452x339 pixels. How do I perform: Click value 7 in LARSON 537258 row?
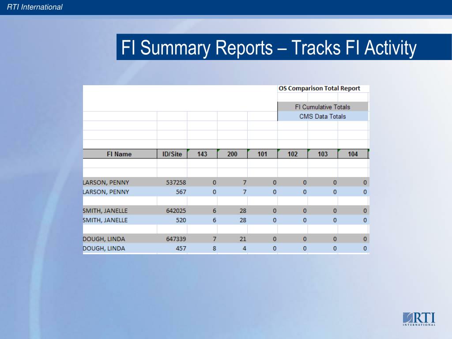245,182
